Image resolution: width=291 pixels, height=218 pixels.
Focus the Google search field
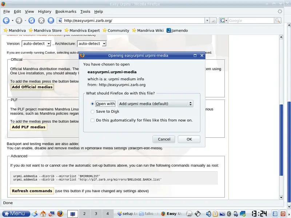pyautogui.click(x=251, y=21)
